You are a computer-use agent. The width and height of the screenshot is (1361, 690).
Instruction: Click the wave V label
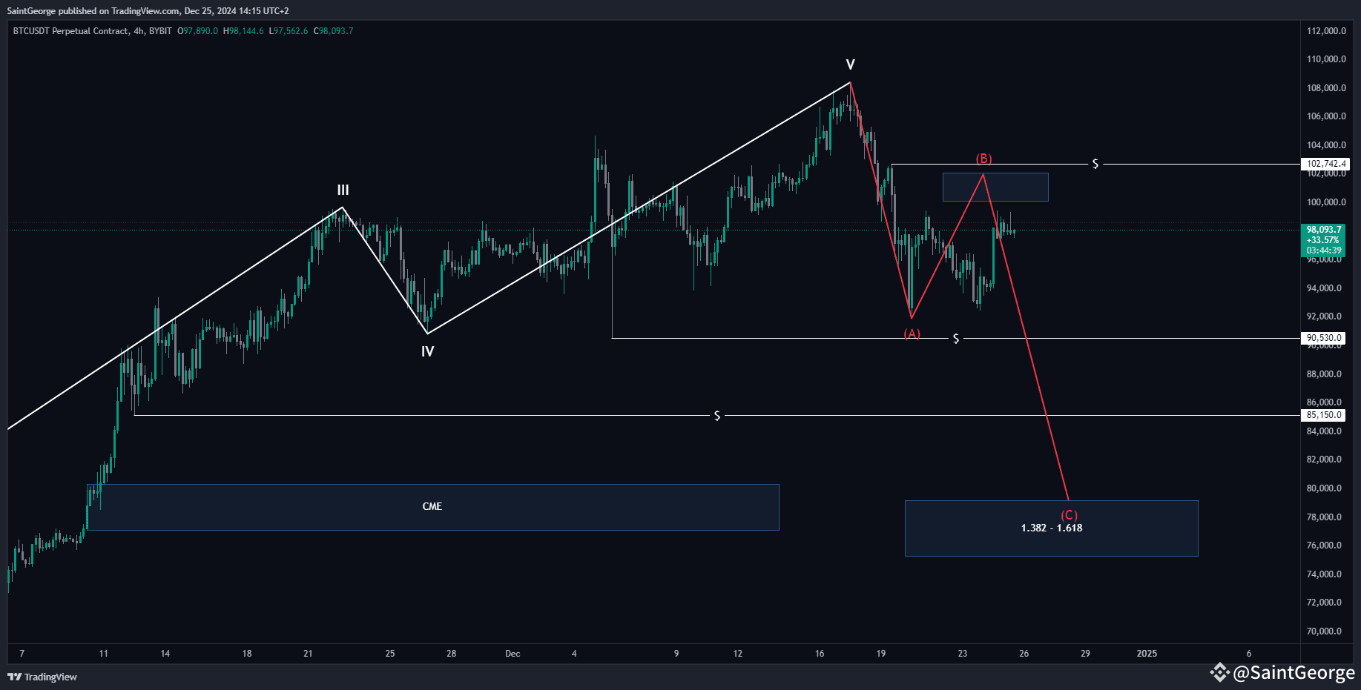(850, 64)
